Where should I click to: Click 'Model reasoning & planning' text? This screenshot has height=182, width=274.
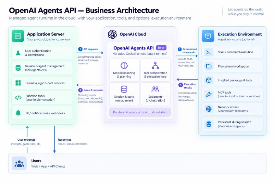pos(124,75)
